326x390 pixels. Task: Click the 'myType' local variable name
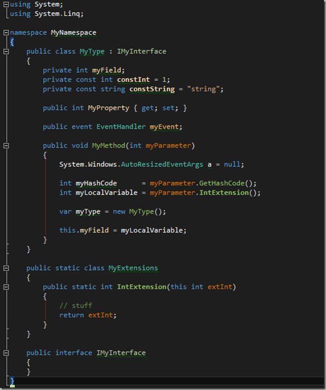[88, 212]
